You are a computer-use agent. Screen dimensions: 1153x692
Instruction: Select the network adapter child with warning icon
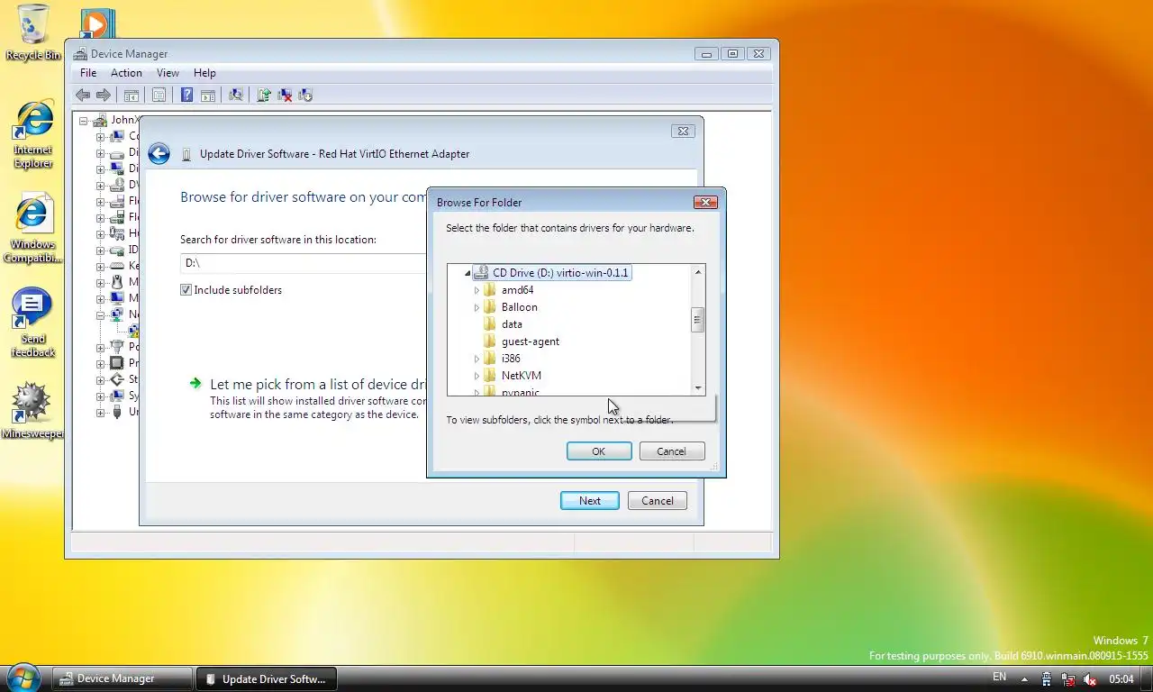(133, 331)
